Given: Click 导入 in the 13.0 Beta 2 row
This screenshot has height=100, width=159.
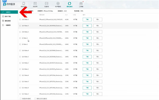Looking at the screenshot, I should pyautogui.click(x=98, y=32).
